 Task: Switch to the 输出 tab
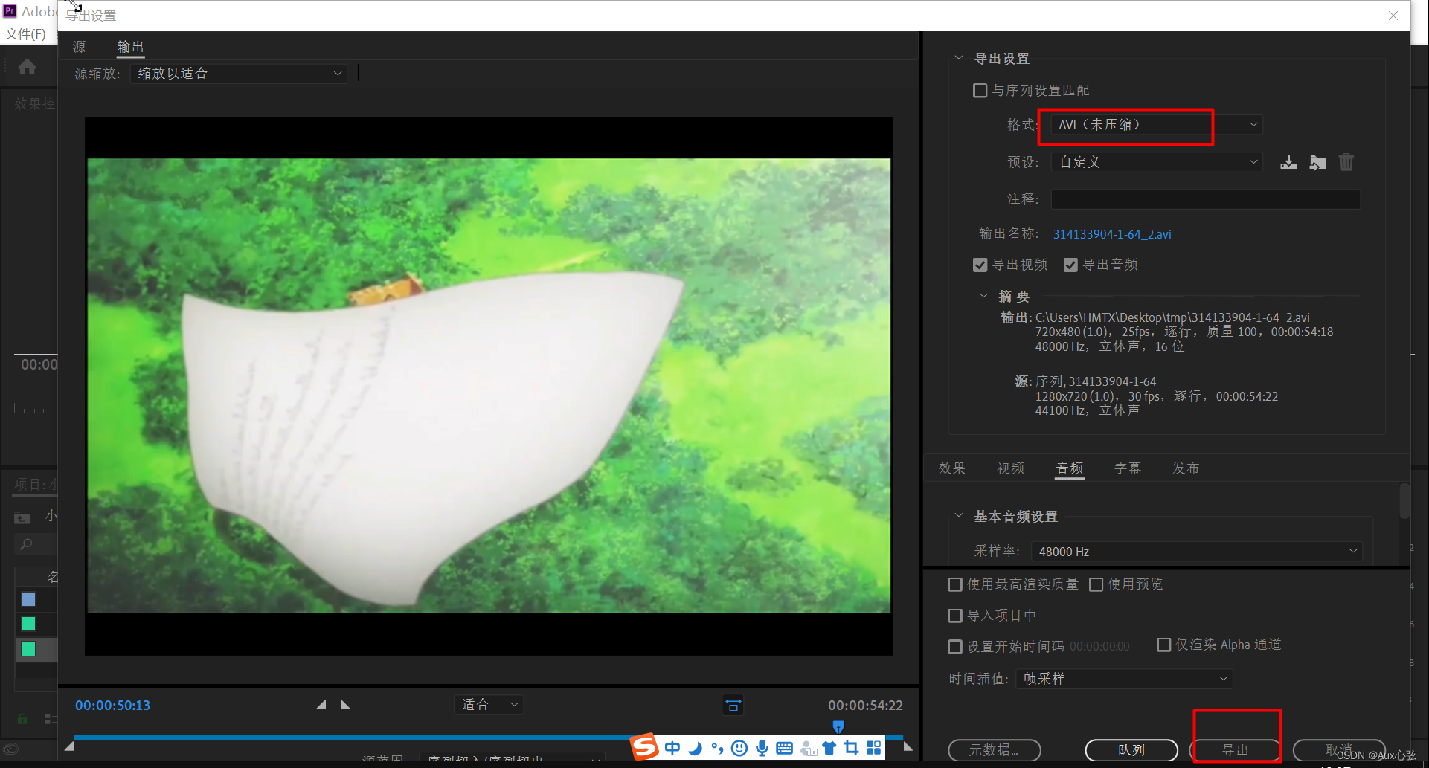tap(130, 47)
